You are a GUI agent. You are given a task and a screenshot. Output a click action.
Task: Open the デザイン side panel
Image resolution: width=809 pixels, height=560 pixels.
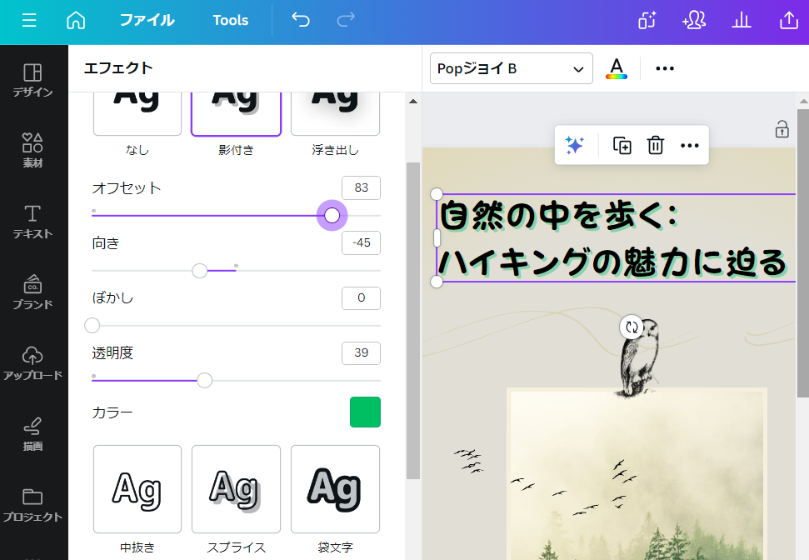click(x=32, y=80)
